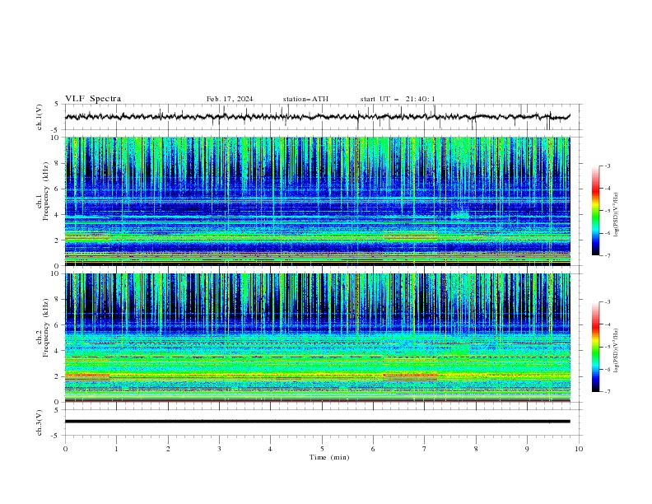Click the "-3" tick on ch.1 color bar
This screenshot has width=652, height=504.
(x=608, y=166)
